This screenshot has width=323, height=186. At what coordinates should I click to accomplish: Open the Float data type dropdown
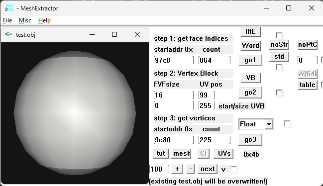pos(269,124)
